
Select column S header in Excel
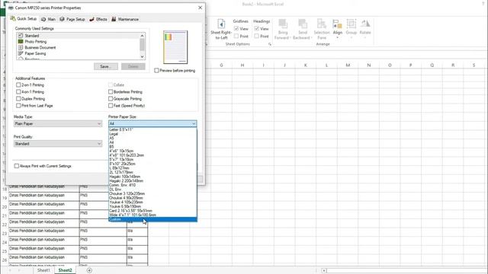point(474,65)
